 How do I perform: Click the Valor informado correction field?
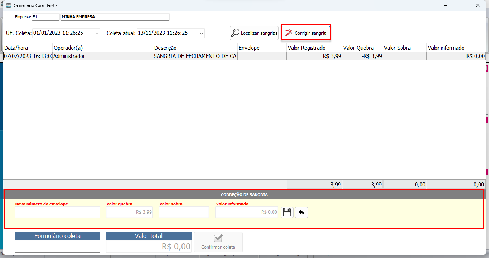[246, 212]
